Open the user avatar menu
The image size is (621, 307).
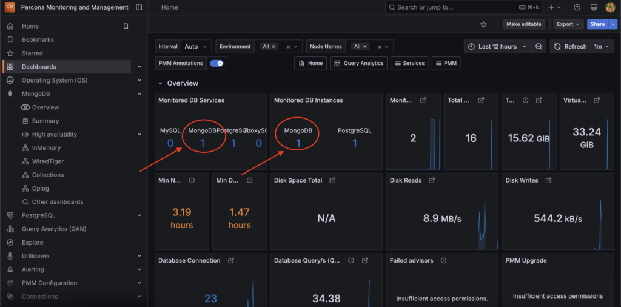[x=610, y=7]
